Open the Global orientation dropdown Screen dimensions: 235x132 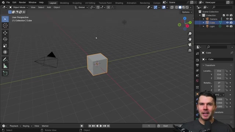point(81,7)
